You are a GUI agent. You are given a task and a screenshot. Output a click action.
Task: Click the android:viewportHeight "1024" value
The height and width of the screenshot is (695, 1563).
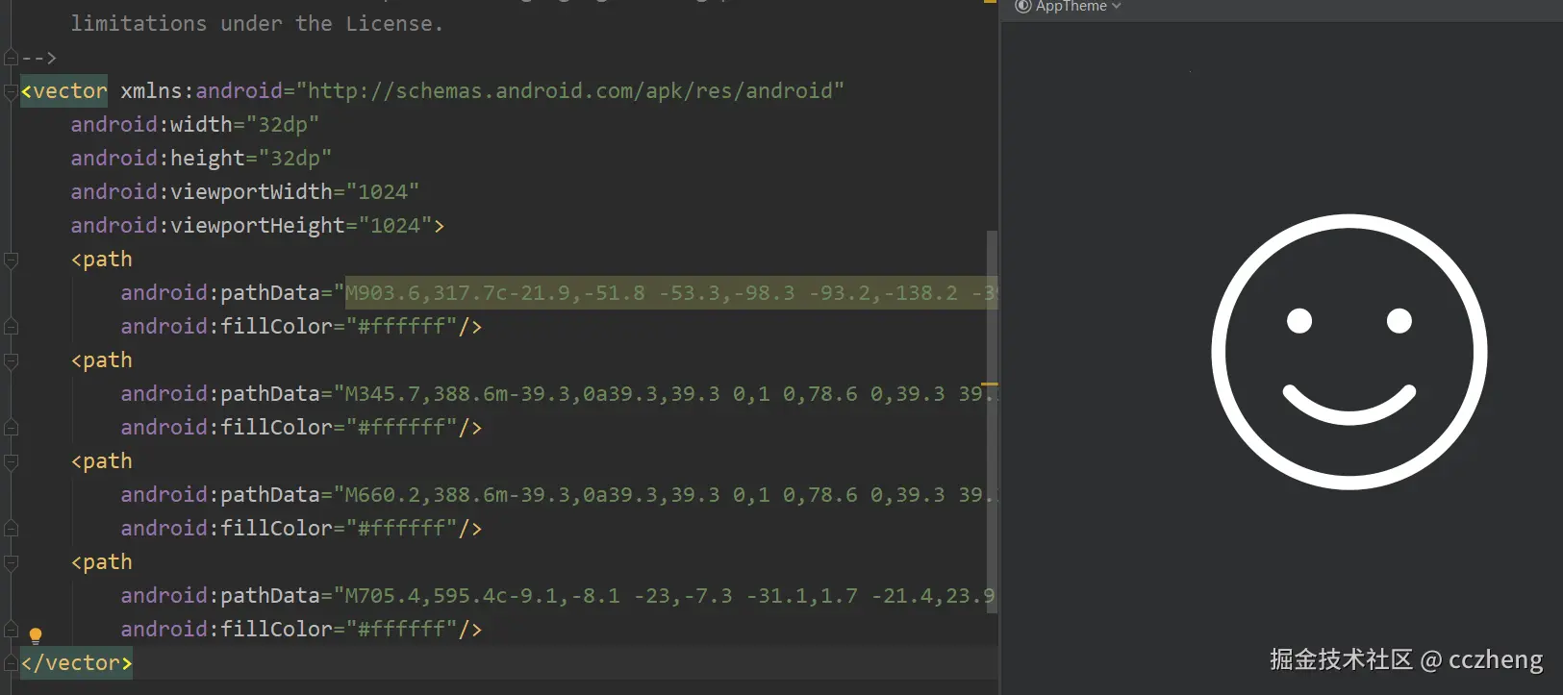(x=395, y=226)
